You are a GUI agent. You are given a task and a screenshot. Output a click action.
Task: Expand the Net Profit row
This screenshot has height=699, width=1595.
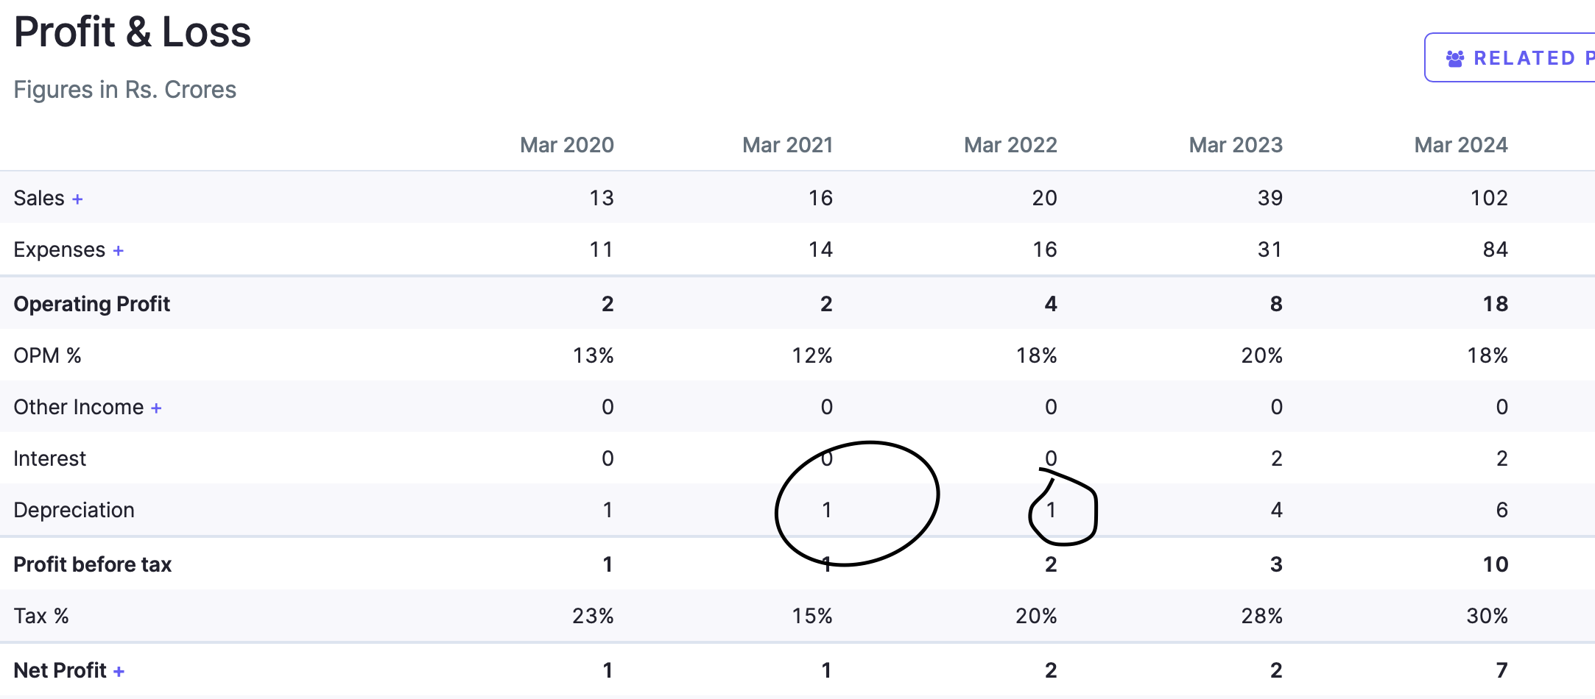coord(119,672)
